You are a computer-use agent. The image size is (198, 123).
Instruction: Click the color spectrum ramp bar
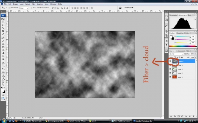tap(183, 46)
